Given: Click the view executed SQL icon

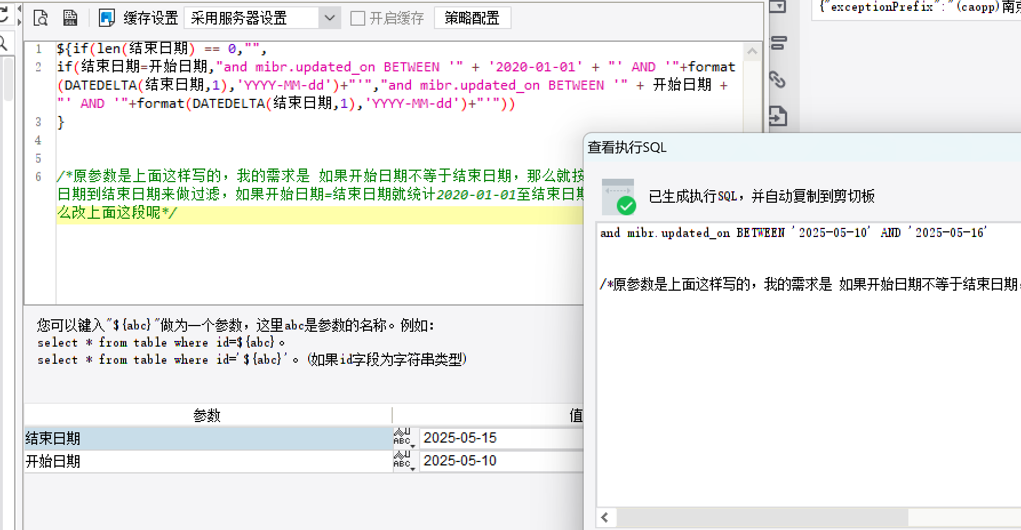Looking at the screenshot, I should tap(70, 18).
